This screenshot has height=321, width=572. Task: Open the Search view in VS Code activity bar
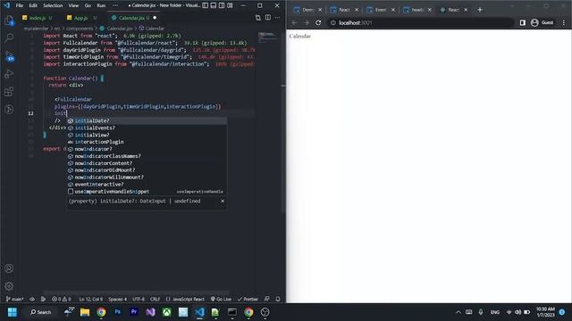click(x=9, y=38)
